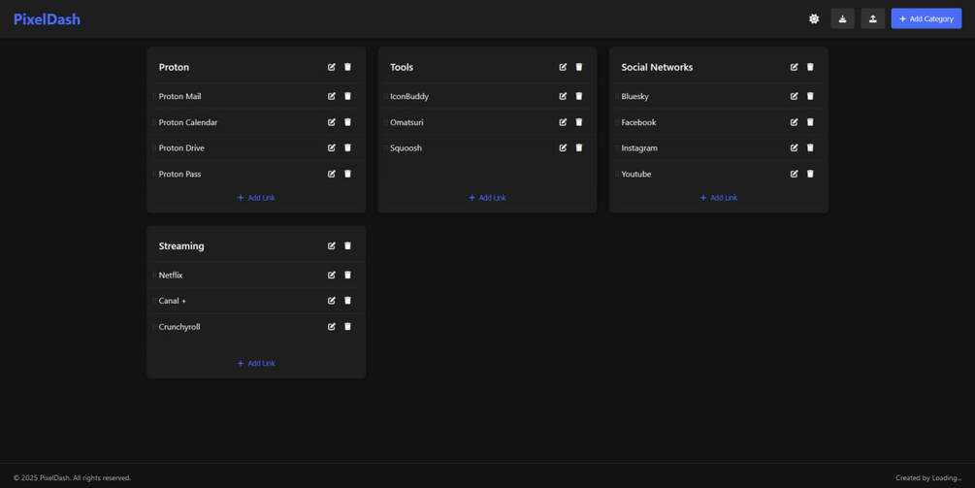Edit the Instagram link
Screen dimensions: 975x488
794,148
